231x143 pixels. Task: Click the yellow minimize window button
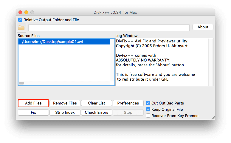coord(26,12)
